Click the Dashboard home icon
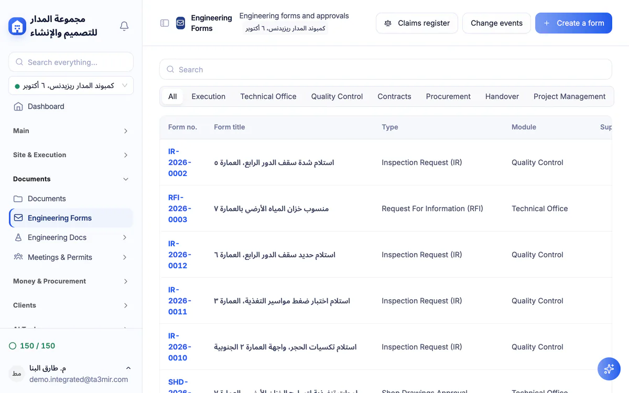 (x=18, y=106)
